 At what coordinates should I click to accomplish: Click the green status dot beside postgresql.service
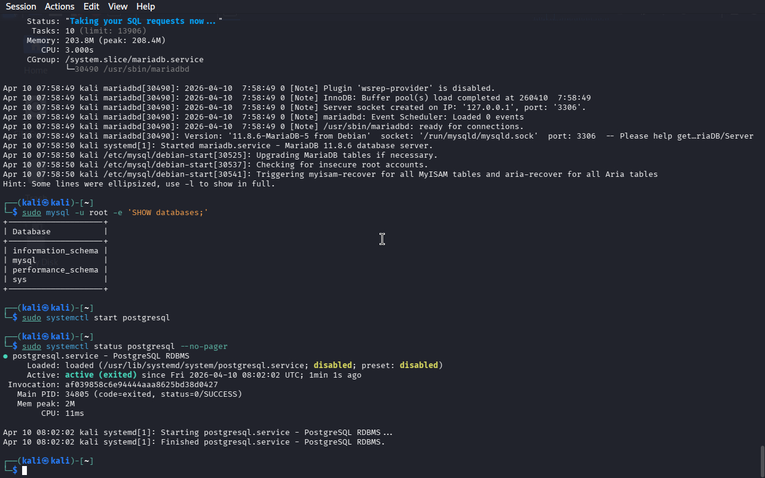(5, 356)
